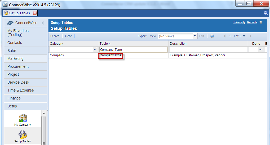Screen dimensions: 270x145
Task: Open the Procurement module
Action: pyautogui.click(x=25, y=66)
